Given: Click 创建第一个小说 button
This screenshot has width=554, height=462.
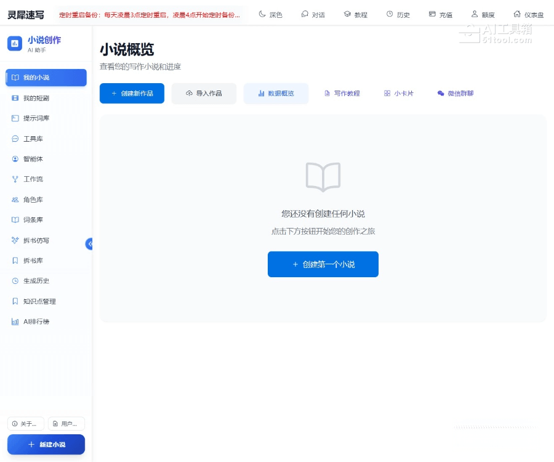Looking at the screenshot, I should [x=323, y=264].
